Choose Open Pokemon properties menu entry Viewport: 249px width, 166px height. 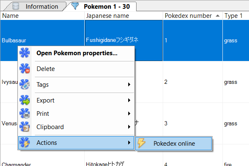(77, 53)
